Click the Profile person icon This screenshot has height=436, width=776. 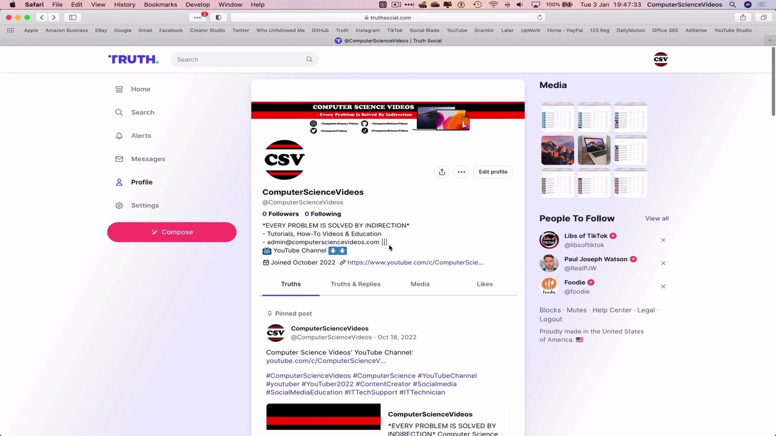(119, 182)
